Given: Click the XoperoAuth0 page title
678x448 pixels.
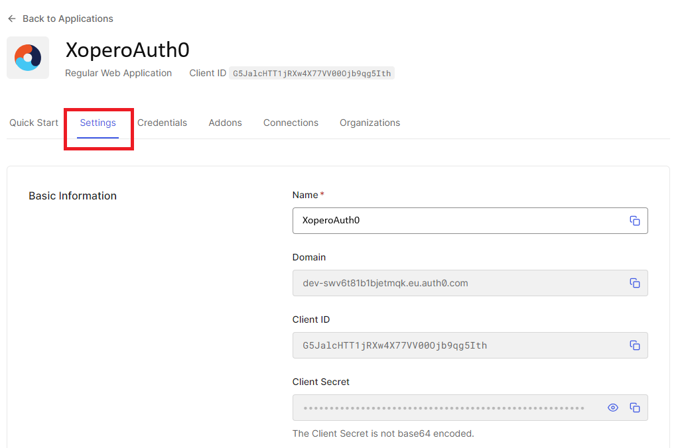Looking at the screenshot, I should click(x=127, y=50).
